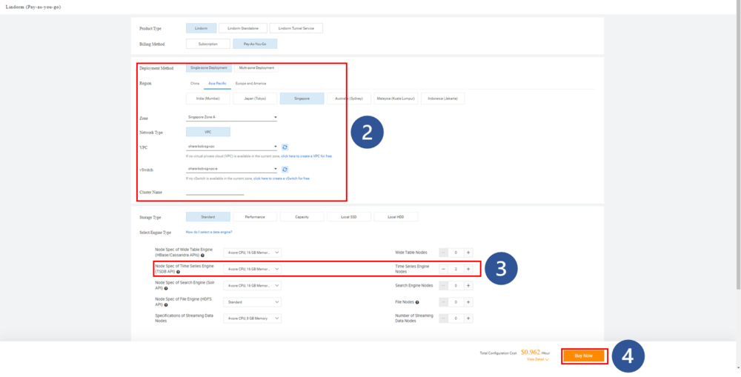The image size is (741, 377).
Task: Choose Subscription billing method
Action: click(208, 44)
